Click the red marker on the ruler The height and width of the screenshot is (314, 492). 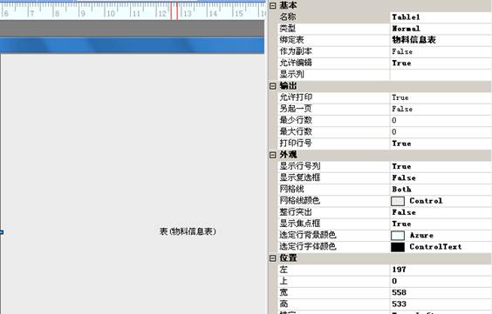[174, 10]
